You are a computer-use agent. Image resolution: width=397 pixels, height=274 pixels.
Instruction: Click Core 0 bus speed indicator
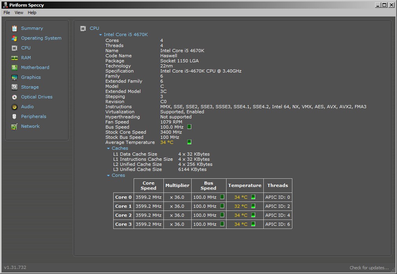pyautogui.click(x=222, y=197)
